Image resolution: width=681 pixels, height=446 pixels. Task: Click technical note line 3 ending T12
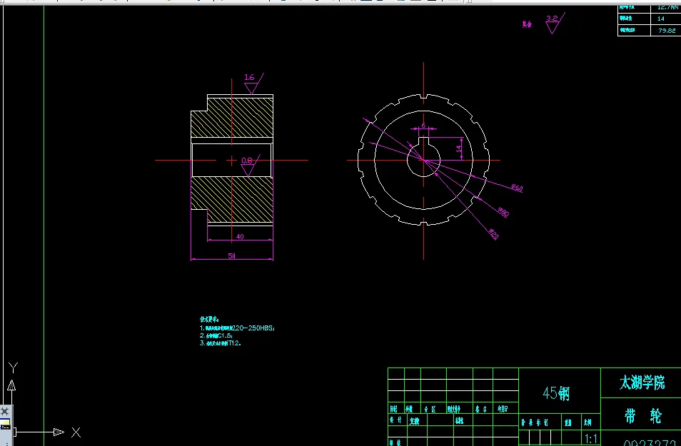(x=220, y=343)
